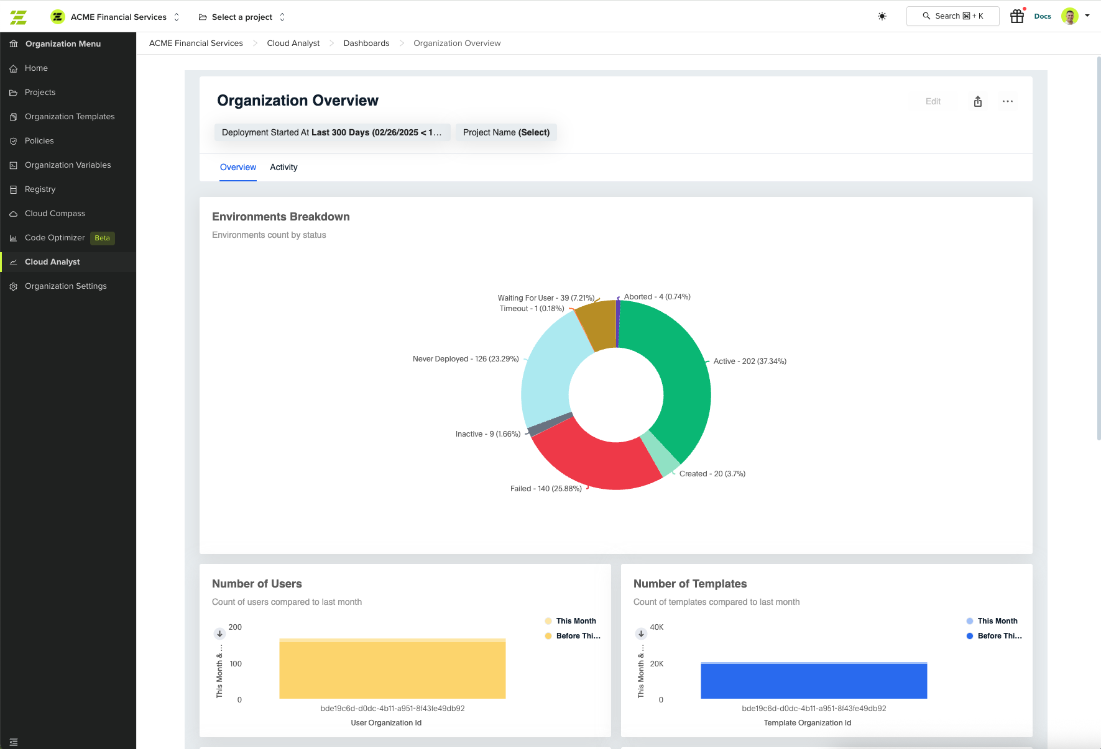Click the env0 logo at top left
This screenshot has height=749, width=1101.
19,17
